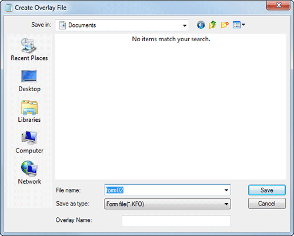
Task: Click into the File name field
Action: (x=168, y=190)
